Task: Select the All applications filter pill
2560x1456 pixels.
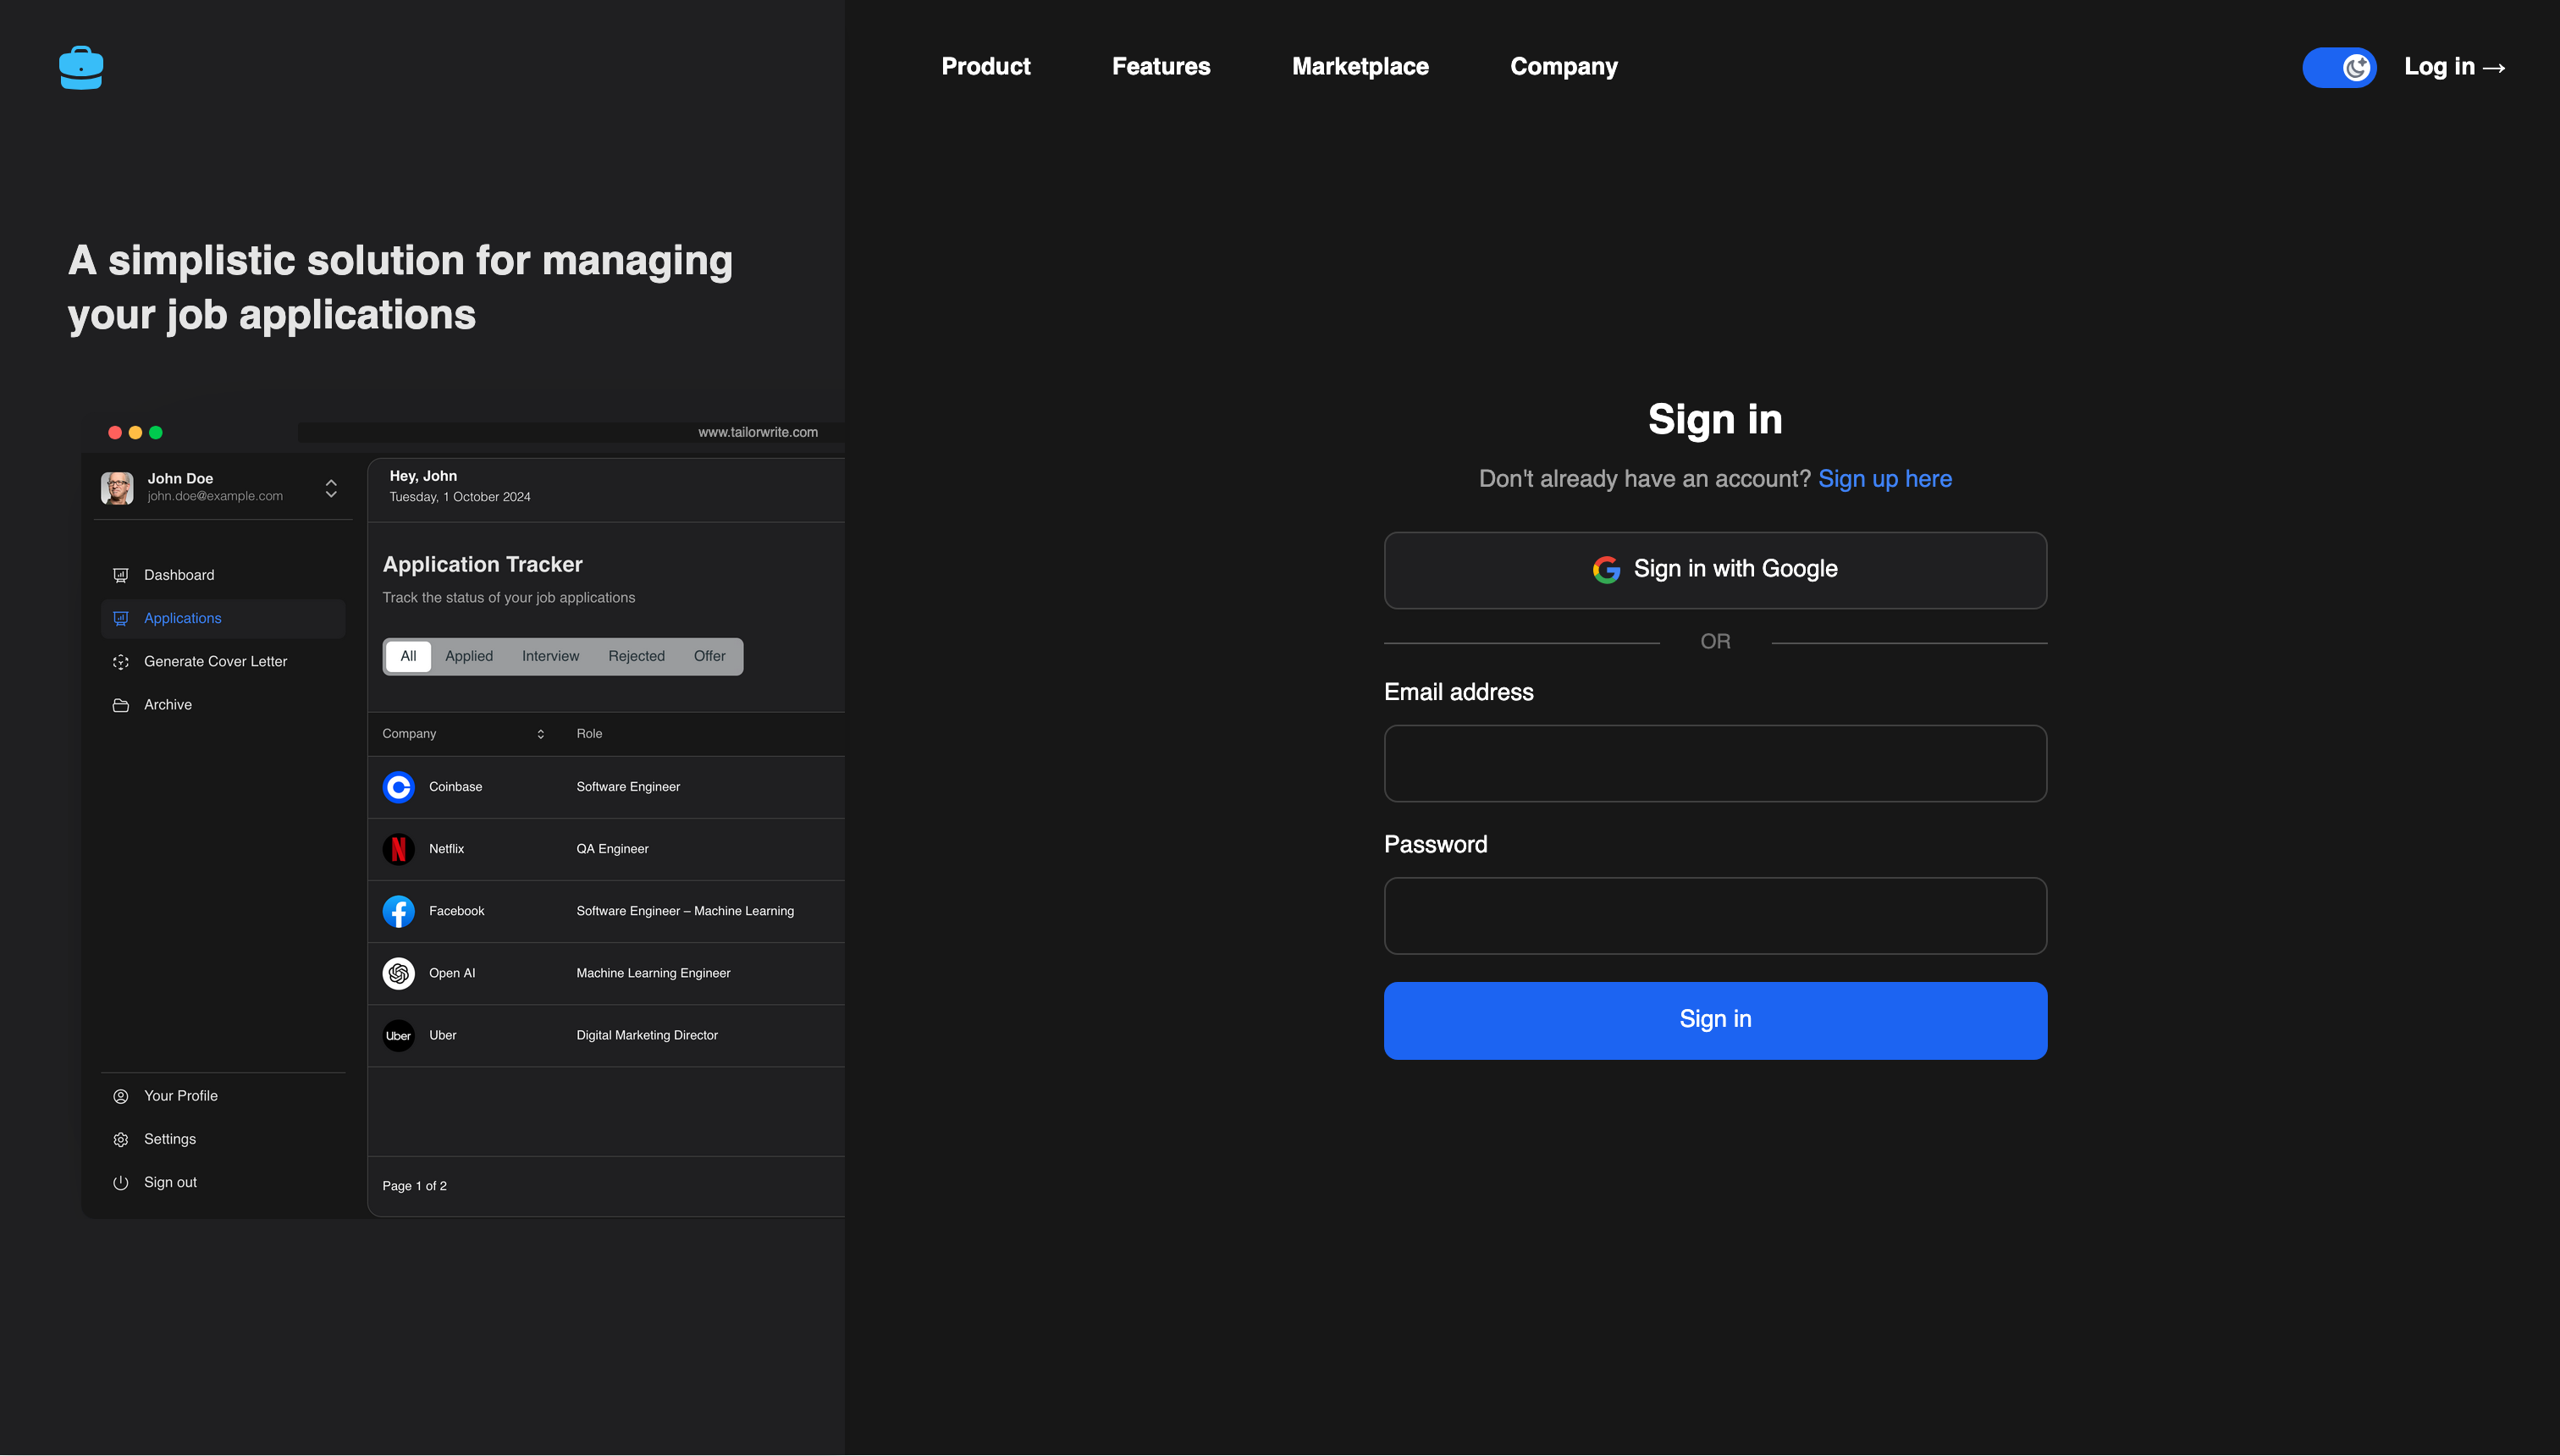Action: click(408, 656)
